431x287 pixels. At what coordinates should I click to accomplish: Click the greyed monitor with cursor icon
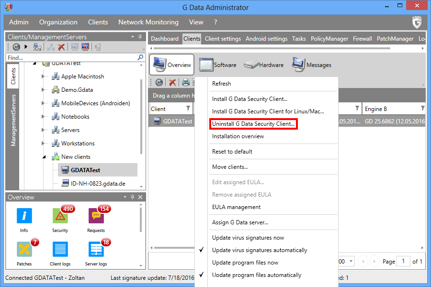pyautogui.click(x=75, y=47)
